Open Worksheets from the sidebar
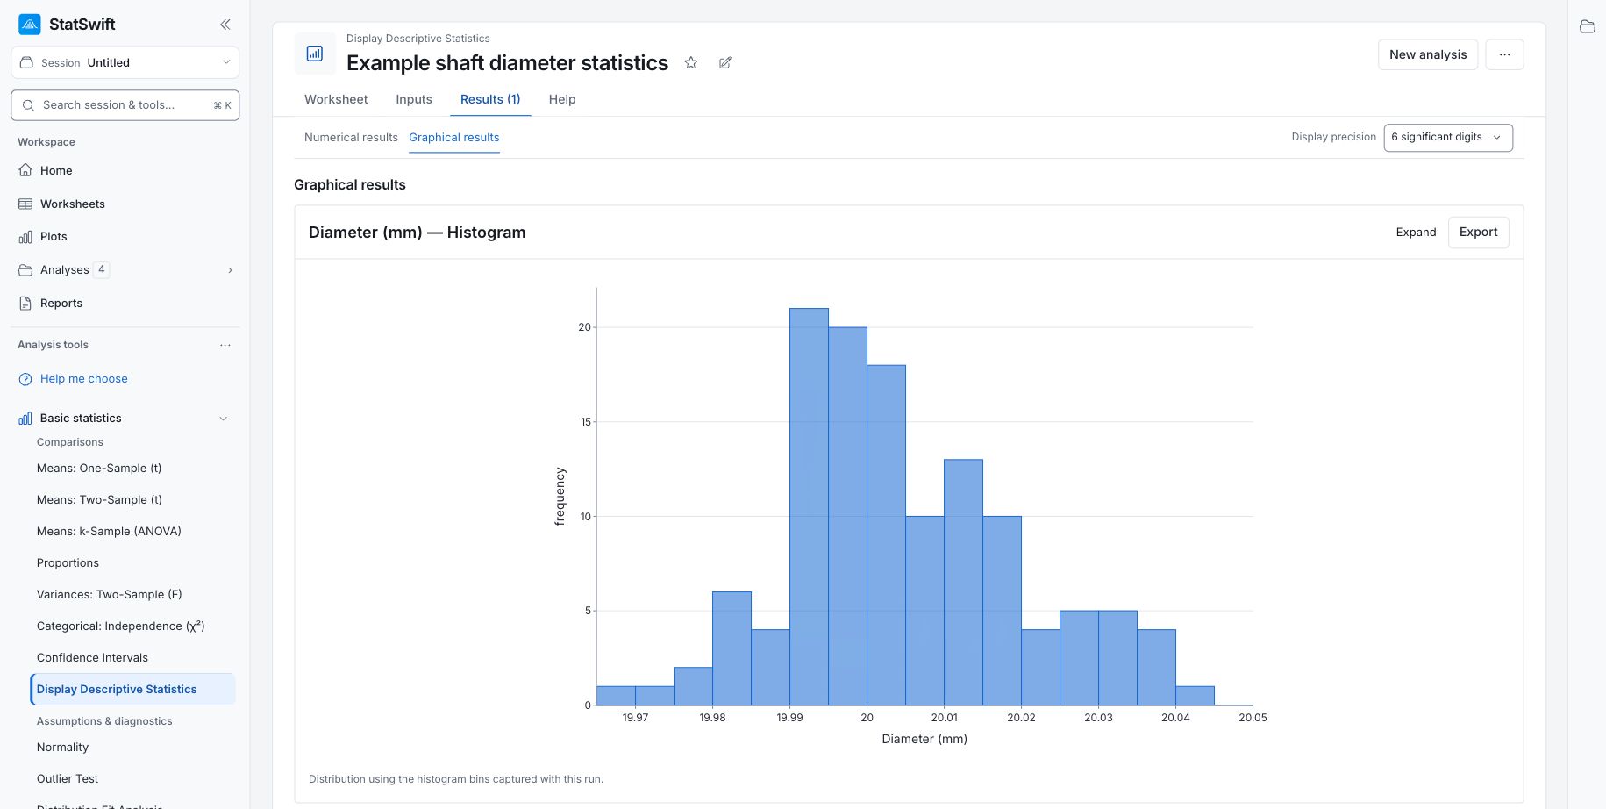Screen dimensions: 1606x809 73,204
